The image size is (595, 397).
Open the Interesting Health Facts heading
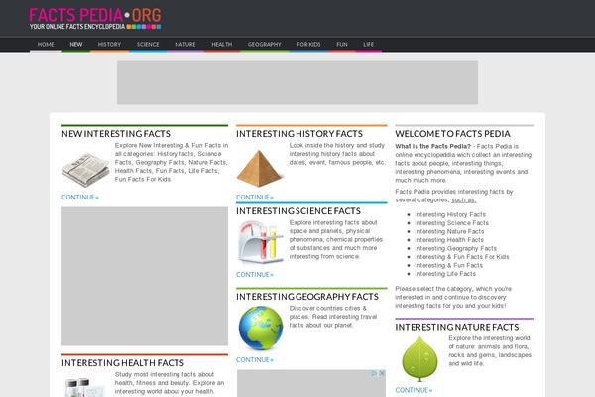(x=123, y=363)
